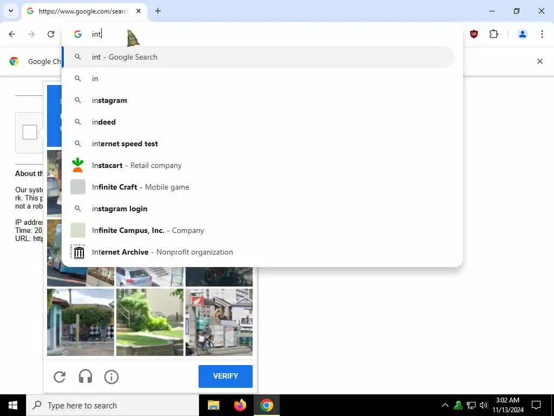The image size is (554, 416).
Task: Dismiss the Google Chrome infobar
Action: point(540,61)
